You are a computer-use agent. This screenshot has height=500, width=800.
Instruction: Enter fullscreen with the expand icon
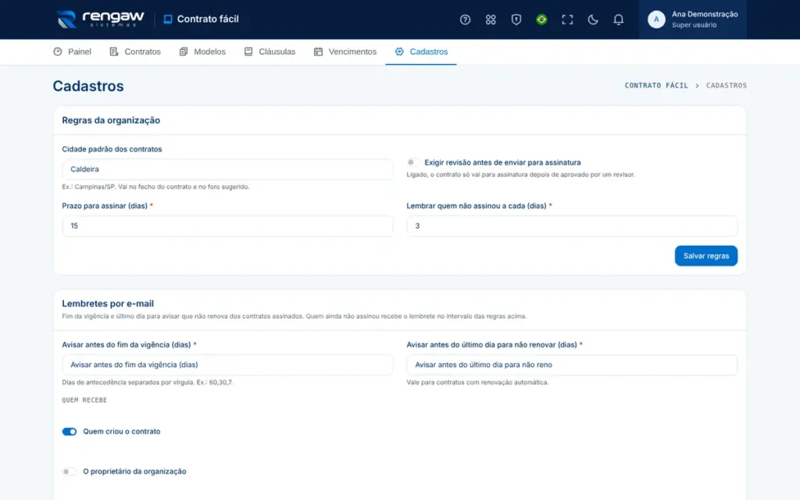[567, 20]
